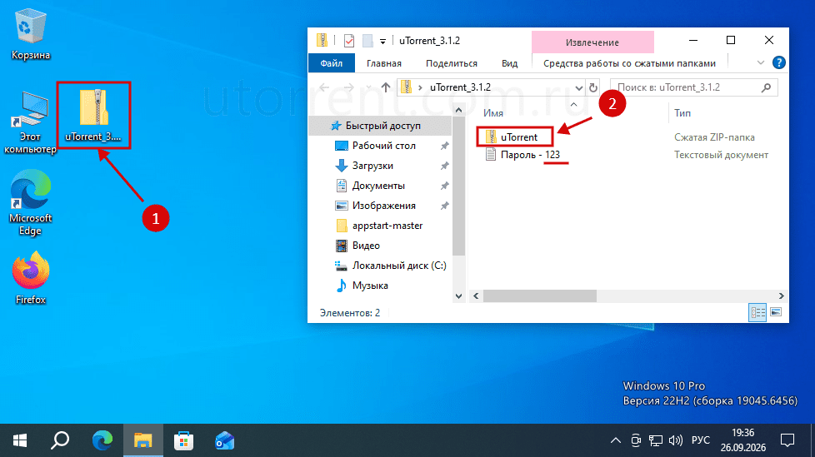This screenshot has height=457, width=815.
Task: Open This Computer desktop shortcut
Action: tap(30, 122)
